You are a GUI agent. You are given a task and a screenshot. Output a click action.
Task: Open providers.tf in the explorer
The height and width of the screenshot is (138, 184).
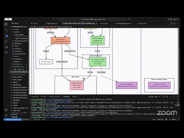(x=19, y=51)
